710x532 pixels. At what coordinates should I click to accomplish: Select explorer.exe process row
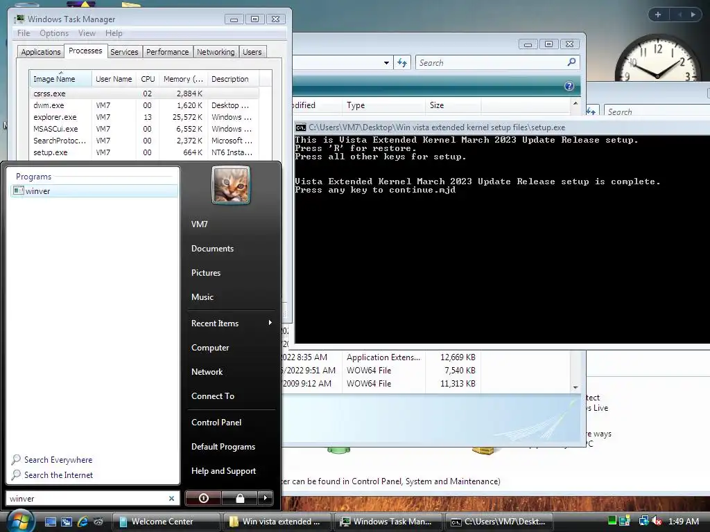point(144,117)
